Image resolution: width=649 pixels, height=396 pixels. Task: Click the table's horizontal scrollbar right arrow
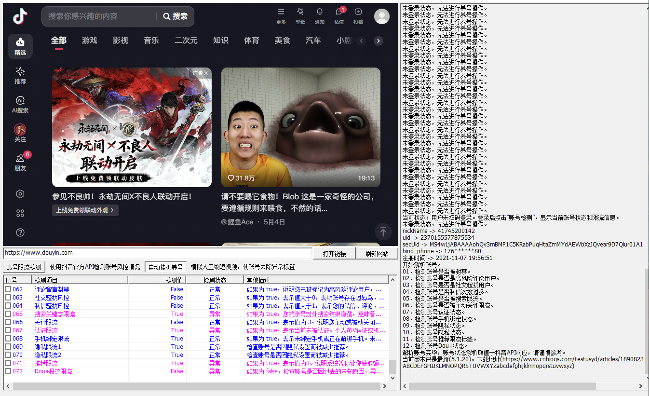coord(385,386)
